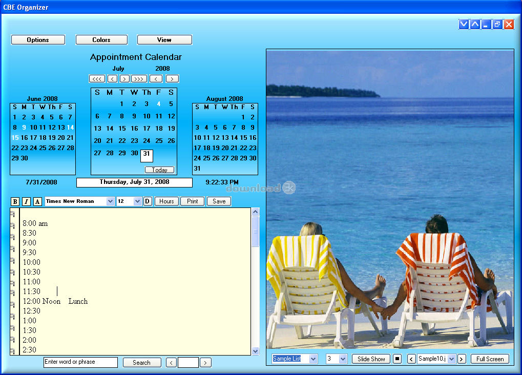Click the 2:30 line in notes
Image resolution: width=522 pixels, height=375 pixels.
tap(29, 350)
